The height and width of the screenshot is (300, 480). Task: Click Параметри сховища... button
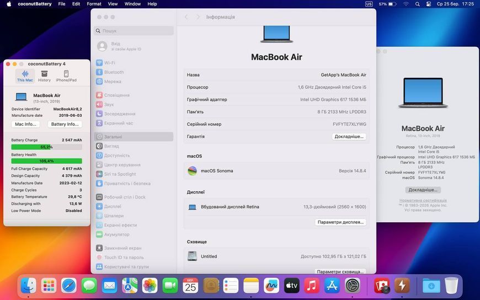tap(340, 271)
